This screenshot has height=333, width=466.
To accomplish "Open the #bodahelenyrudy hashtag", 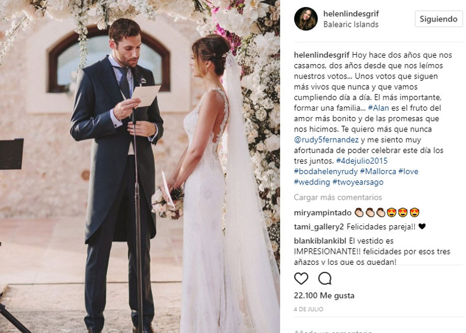I will 326,171.
